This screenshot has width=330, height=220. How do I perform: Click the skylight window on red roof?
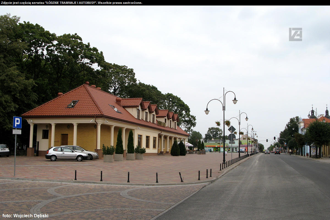(x=73, y=104)
